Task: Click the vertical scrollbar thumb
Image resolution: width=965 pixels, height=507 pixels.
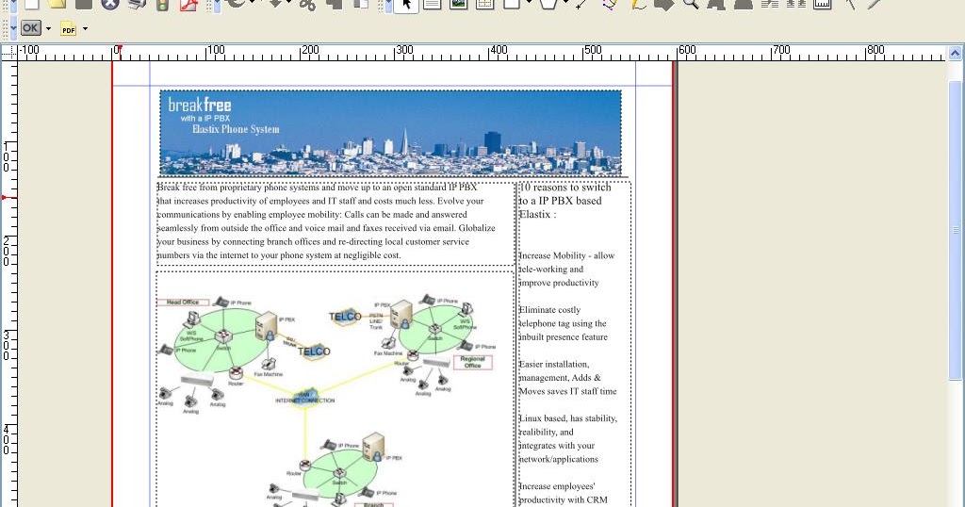Action: (x=956, y=231)
